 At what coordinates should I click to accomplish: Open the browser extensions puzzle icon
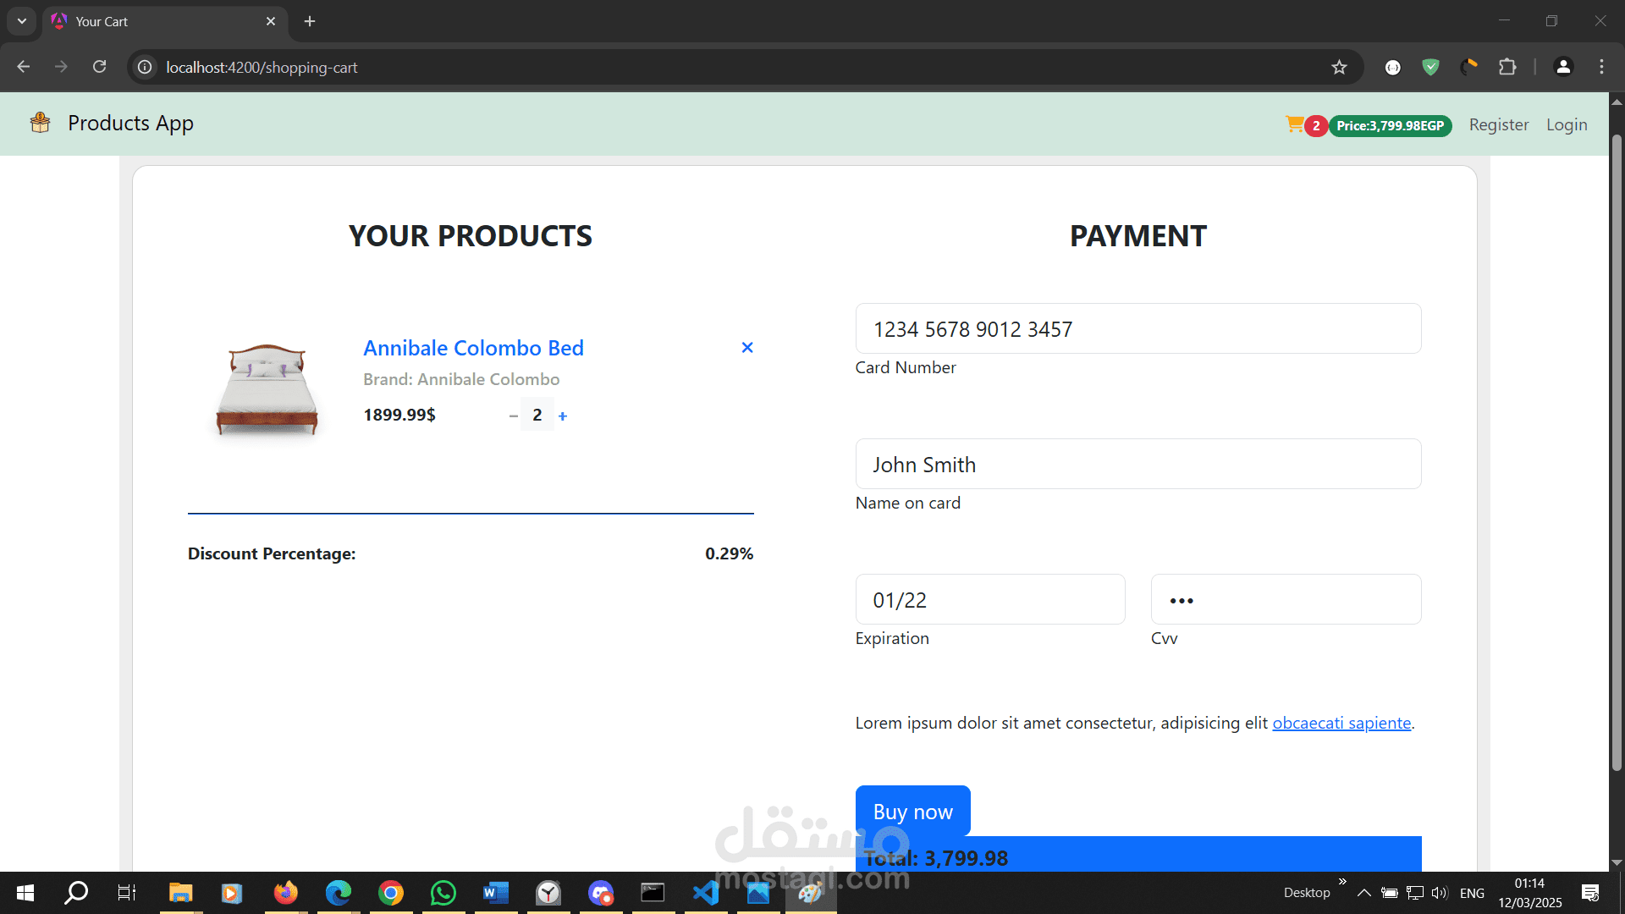1507,67
